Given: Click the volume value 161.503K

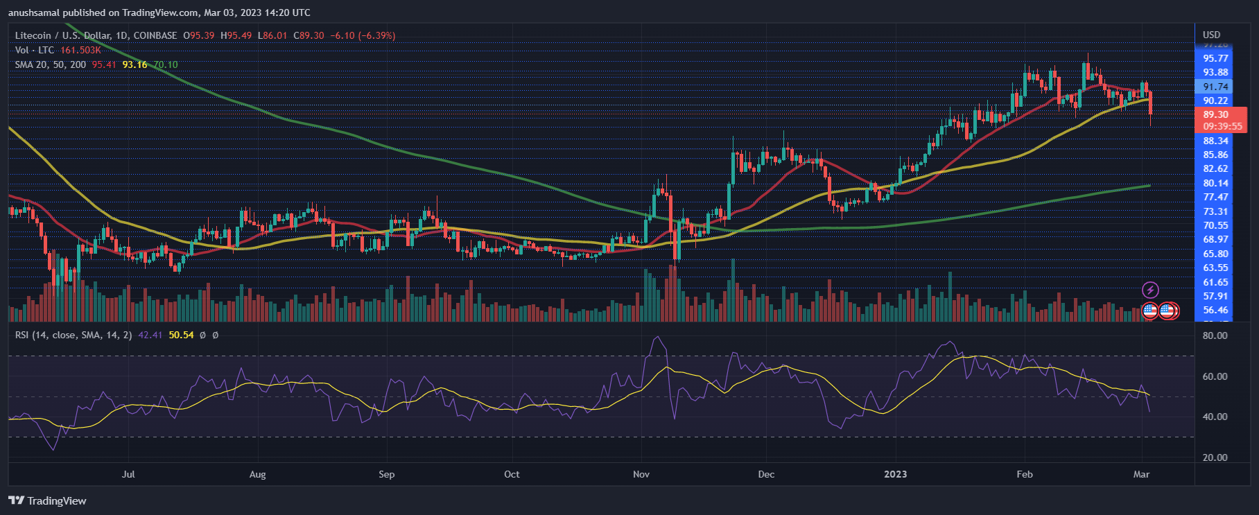Looking at the screenshot, I should [x=81, y=50].
